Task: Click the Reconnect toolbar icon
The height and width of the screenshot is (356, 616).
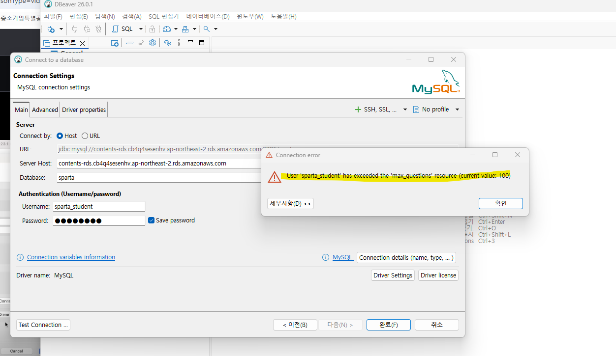Action: point(87,29)
